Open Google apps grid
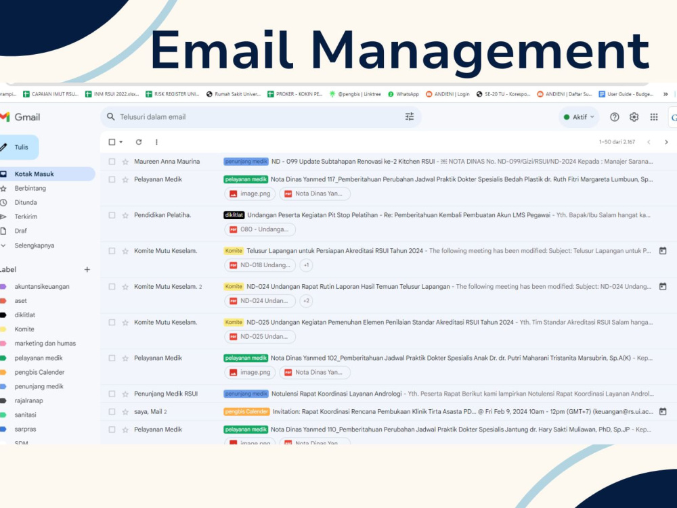This screenshot has height=508, width=677. [x=654, y=117]
